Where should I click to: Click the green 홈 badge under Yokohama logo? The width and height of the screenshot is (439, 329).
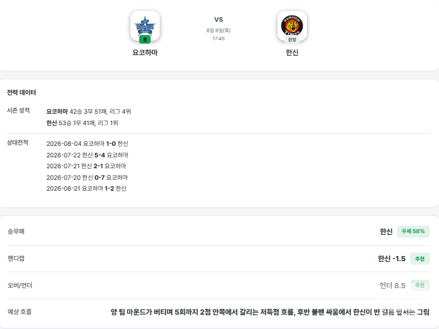[x=145, y=40]
